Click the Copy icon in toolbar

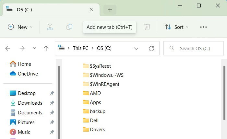click(x=69, y=27)
